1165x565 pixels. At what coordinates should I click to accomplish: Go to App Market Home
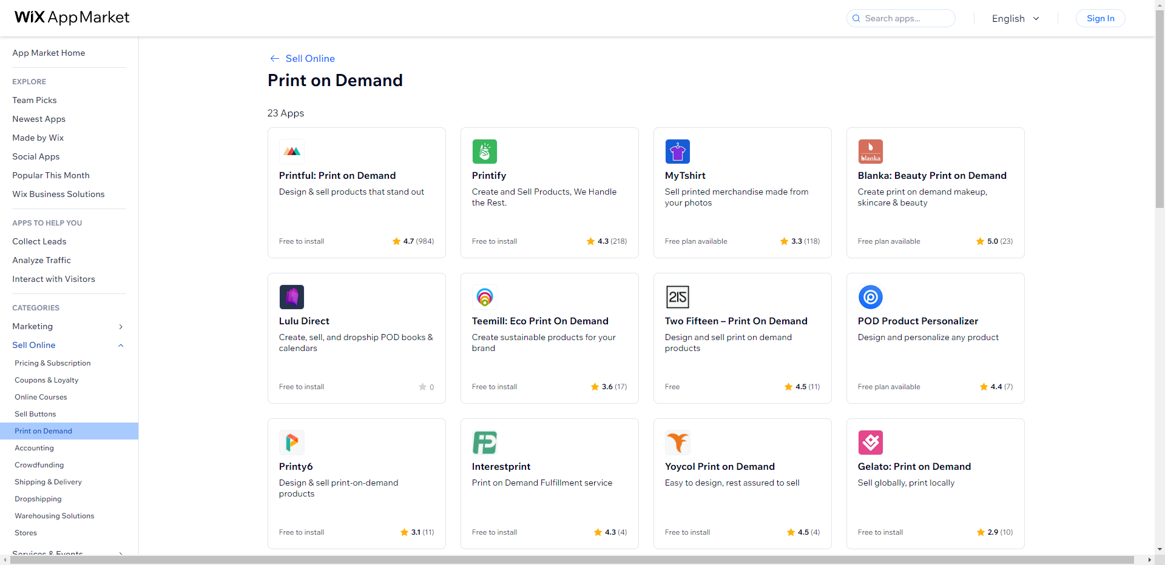point(49,53)
